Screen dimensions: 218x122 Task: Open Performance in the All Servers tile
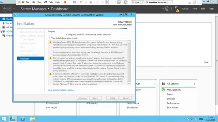pyautogui.click(x=173, y=103)
